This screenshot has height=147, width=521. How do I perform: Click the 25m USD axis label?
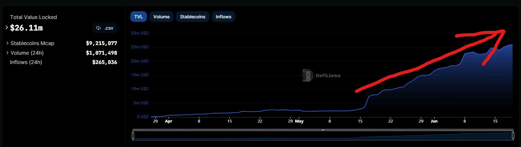(139, 47)
